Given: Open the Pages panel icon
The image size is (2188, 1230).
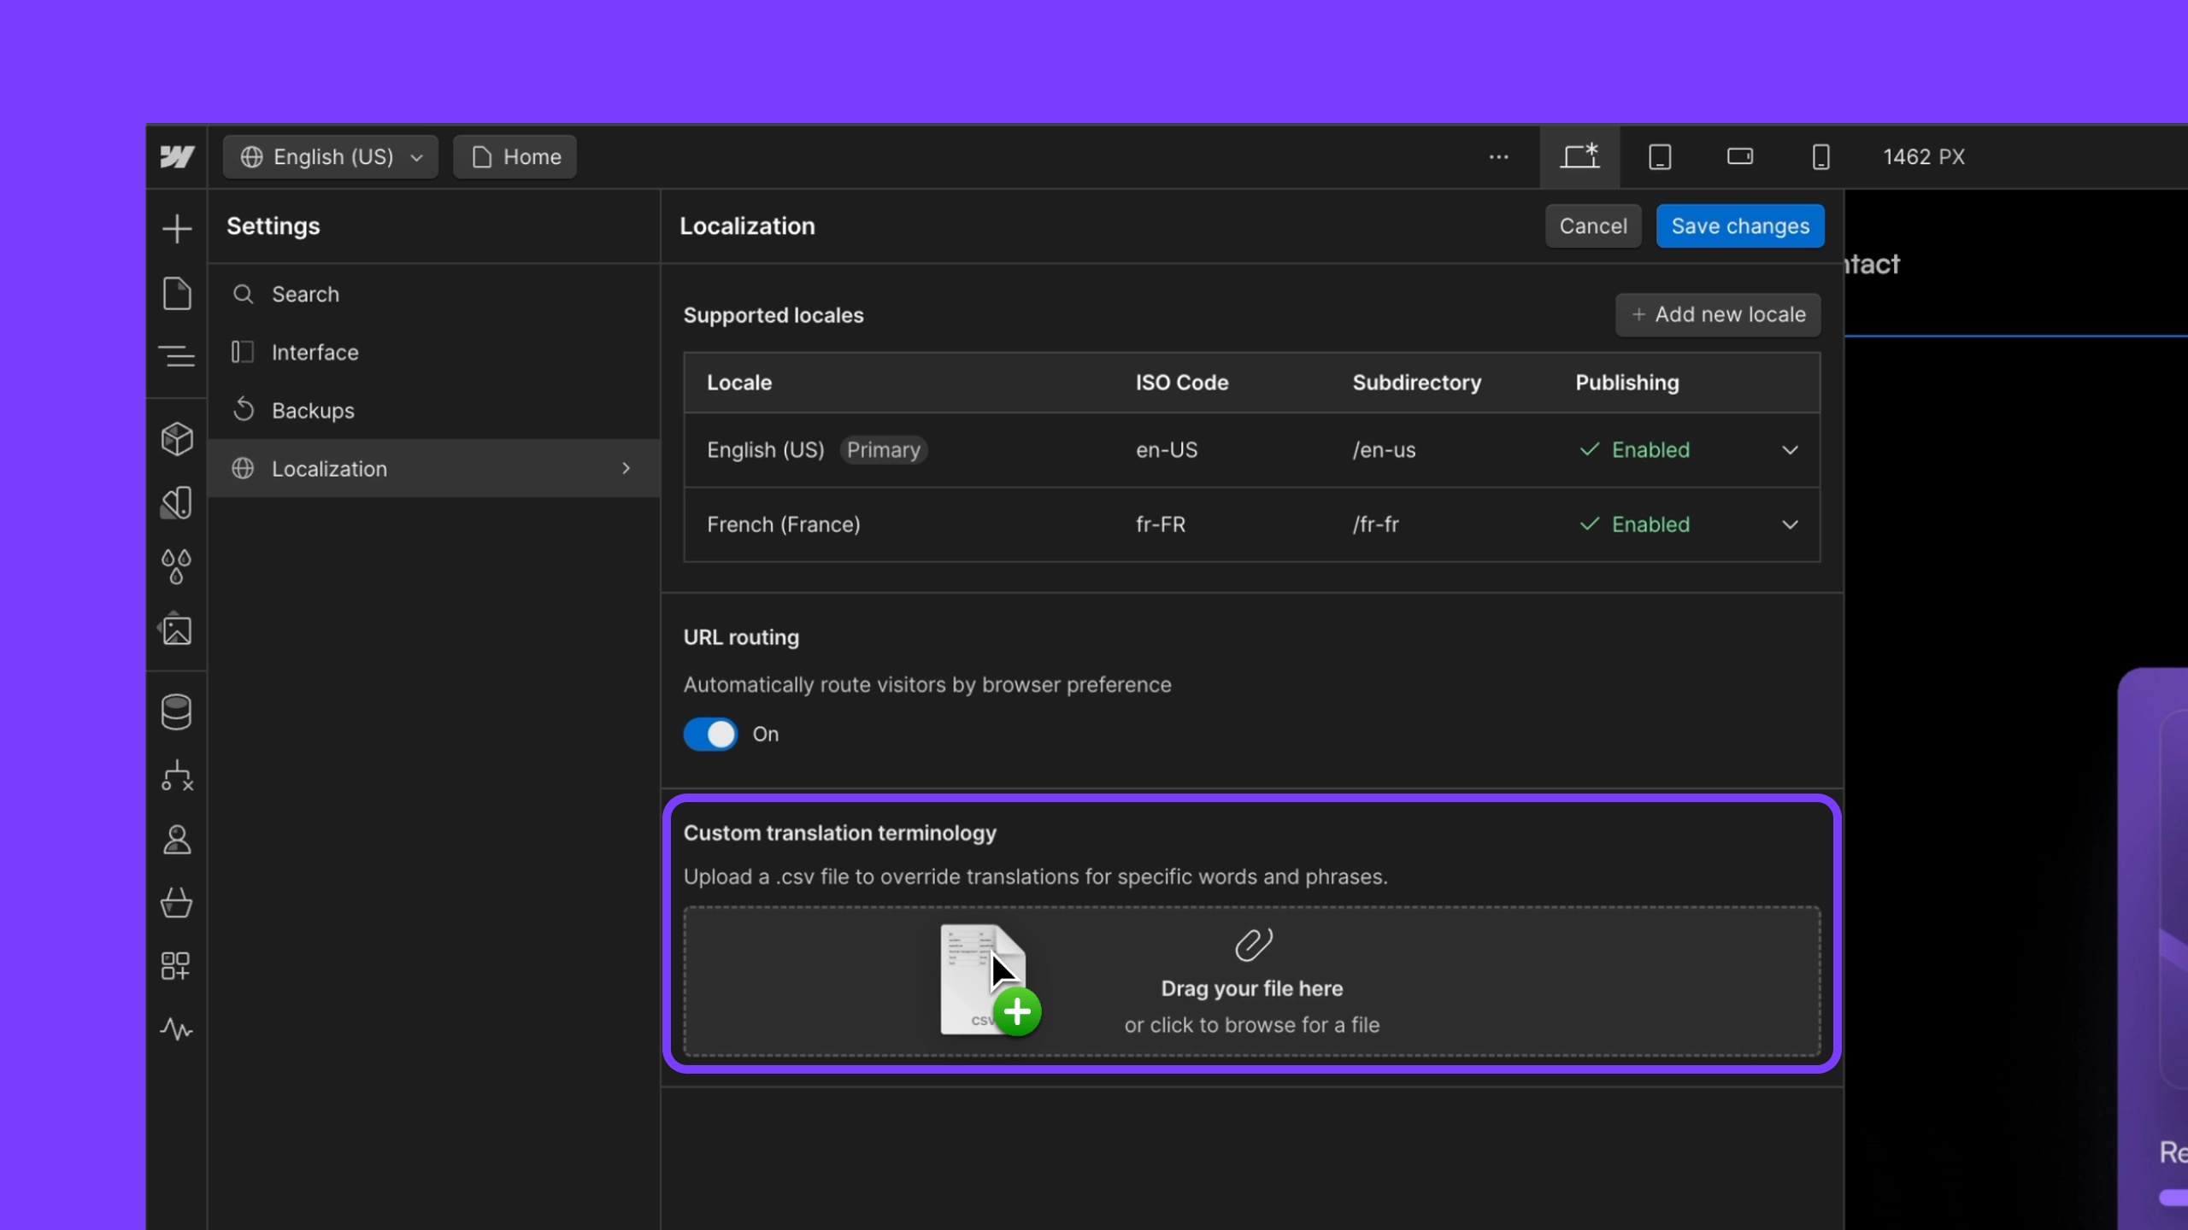Looking at the screenshot, I should (x=177, y=293).
